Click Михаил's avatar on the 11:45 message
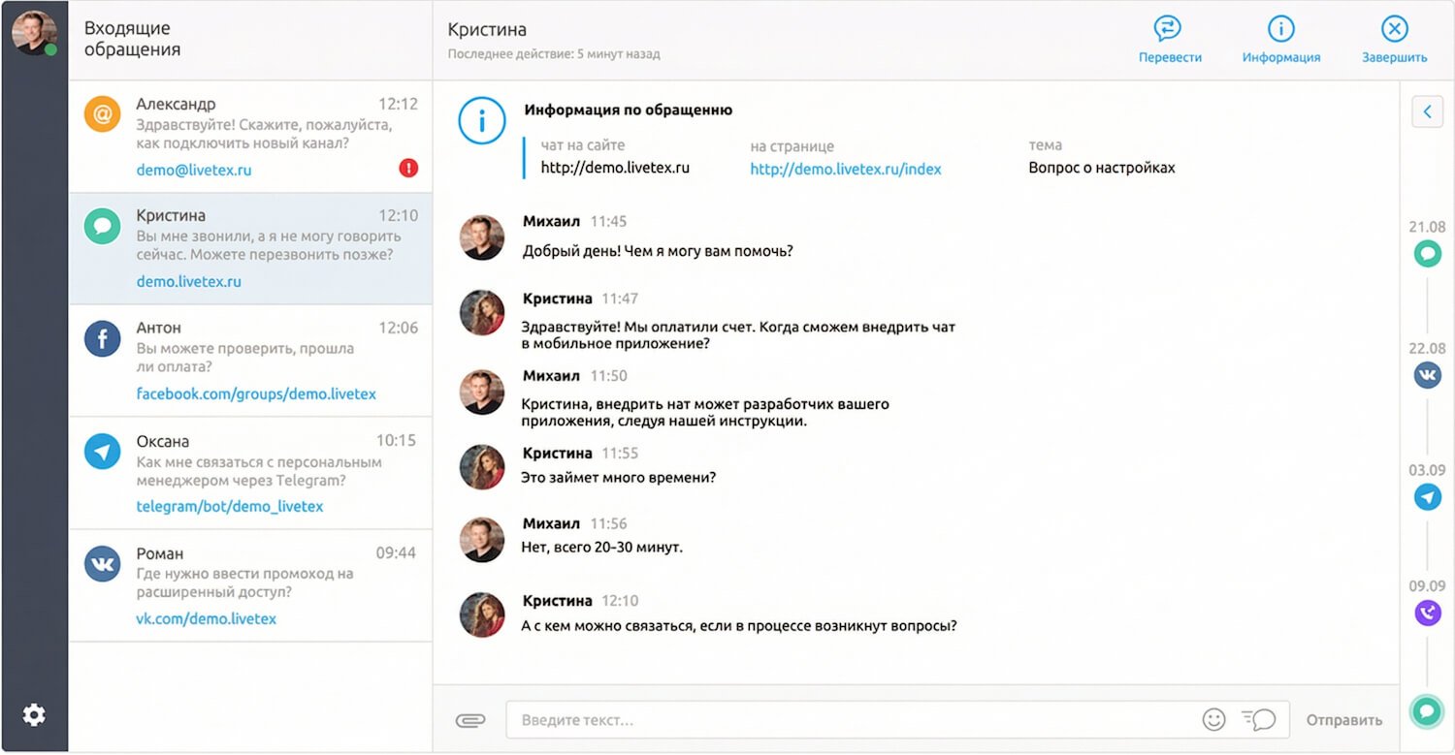 click(x=482, y=237)
